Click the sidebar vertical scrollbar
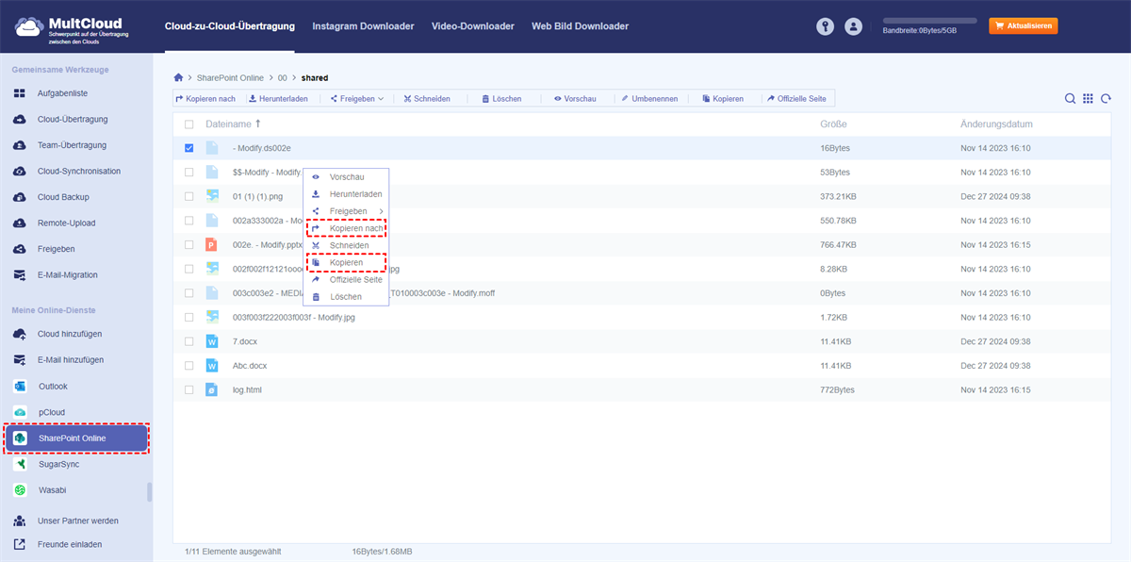The height and width of the screenshot is (562, 1131). pos(149,492)
